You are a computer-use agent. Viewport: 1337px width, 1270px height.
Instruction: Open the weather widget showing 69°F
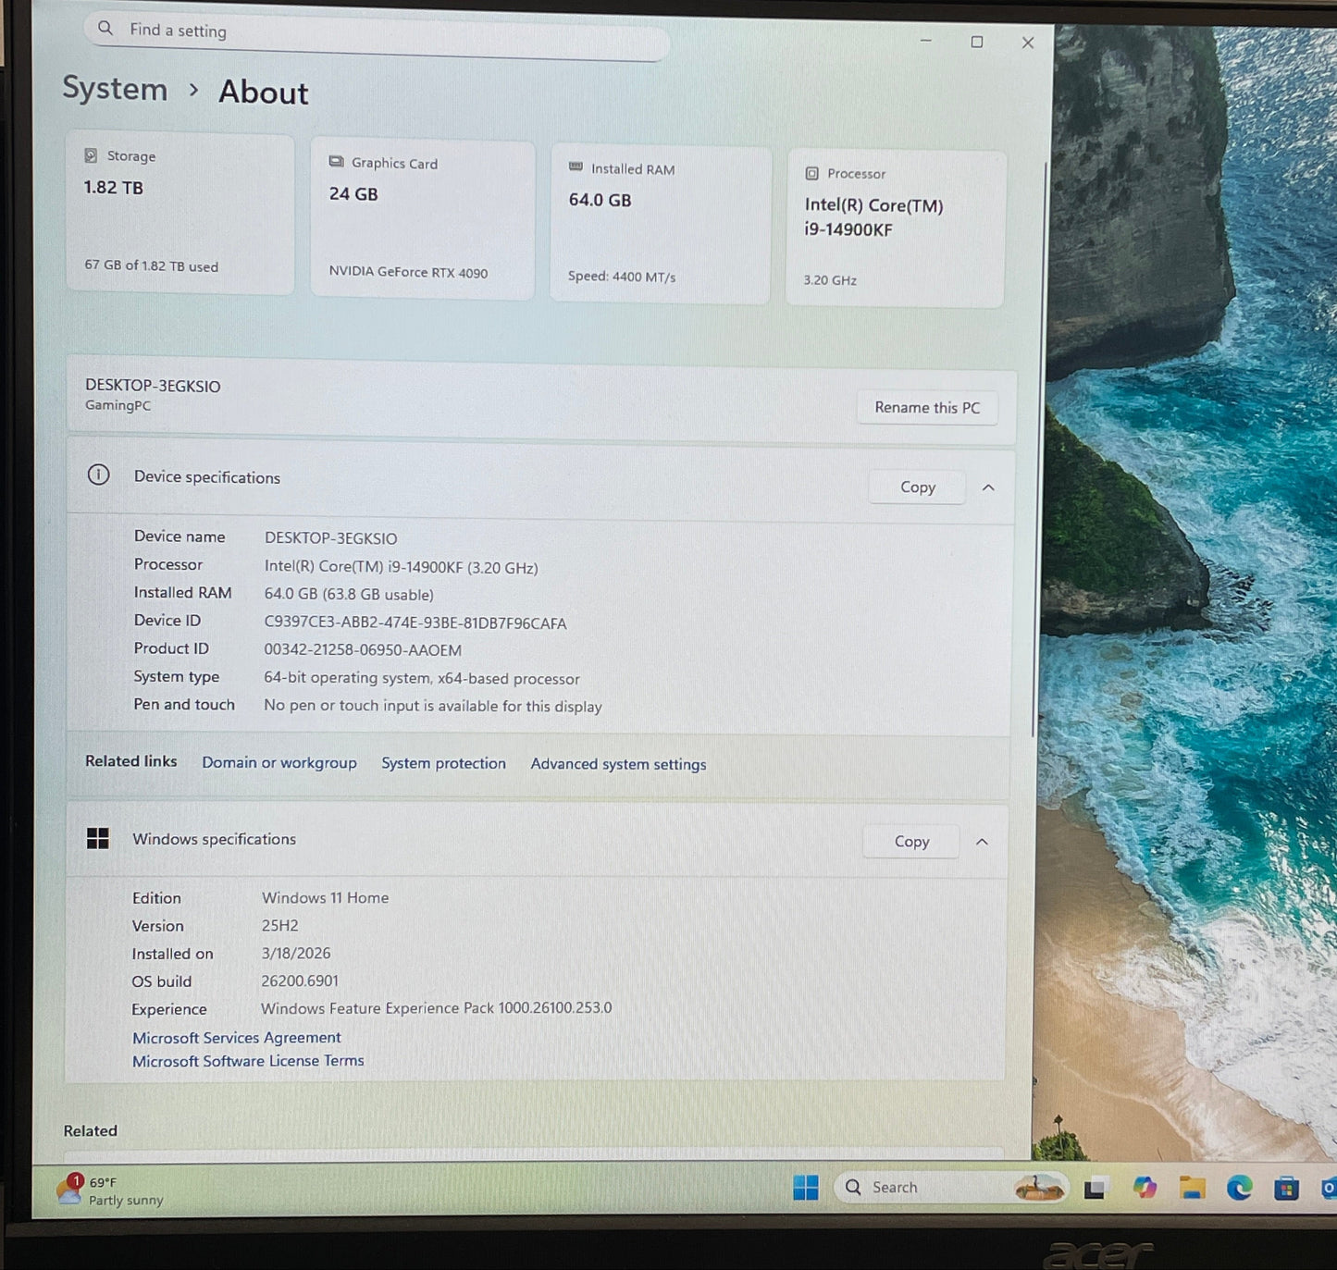point(111,1190)
